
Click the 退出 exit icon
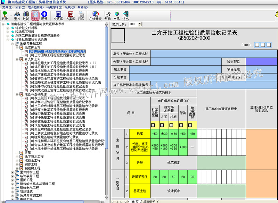coord(125,16)
